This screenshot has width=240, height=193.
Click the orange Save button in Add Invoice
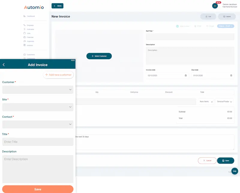pyautogui.click(x=38, y=189)
